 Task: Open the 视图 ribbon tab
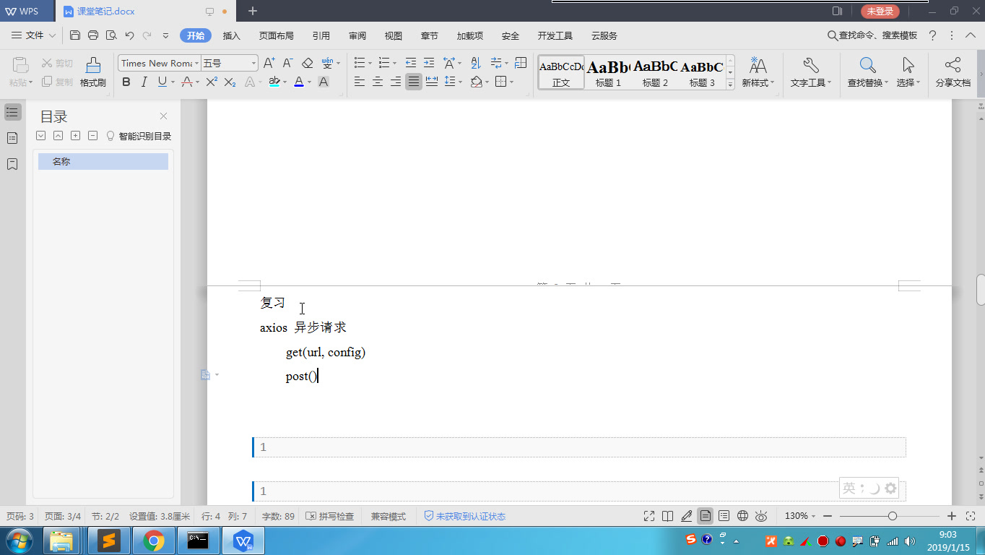pos(394,35)
